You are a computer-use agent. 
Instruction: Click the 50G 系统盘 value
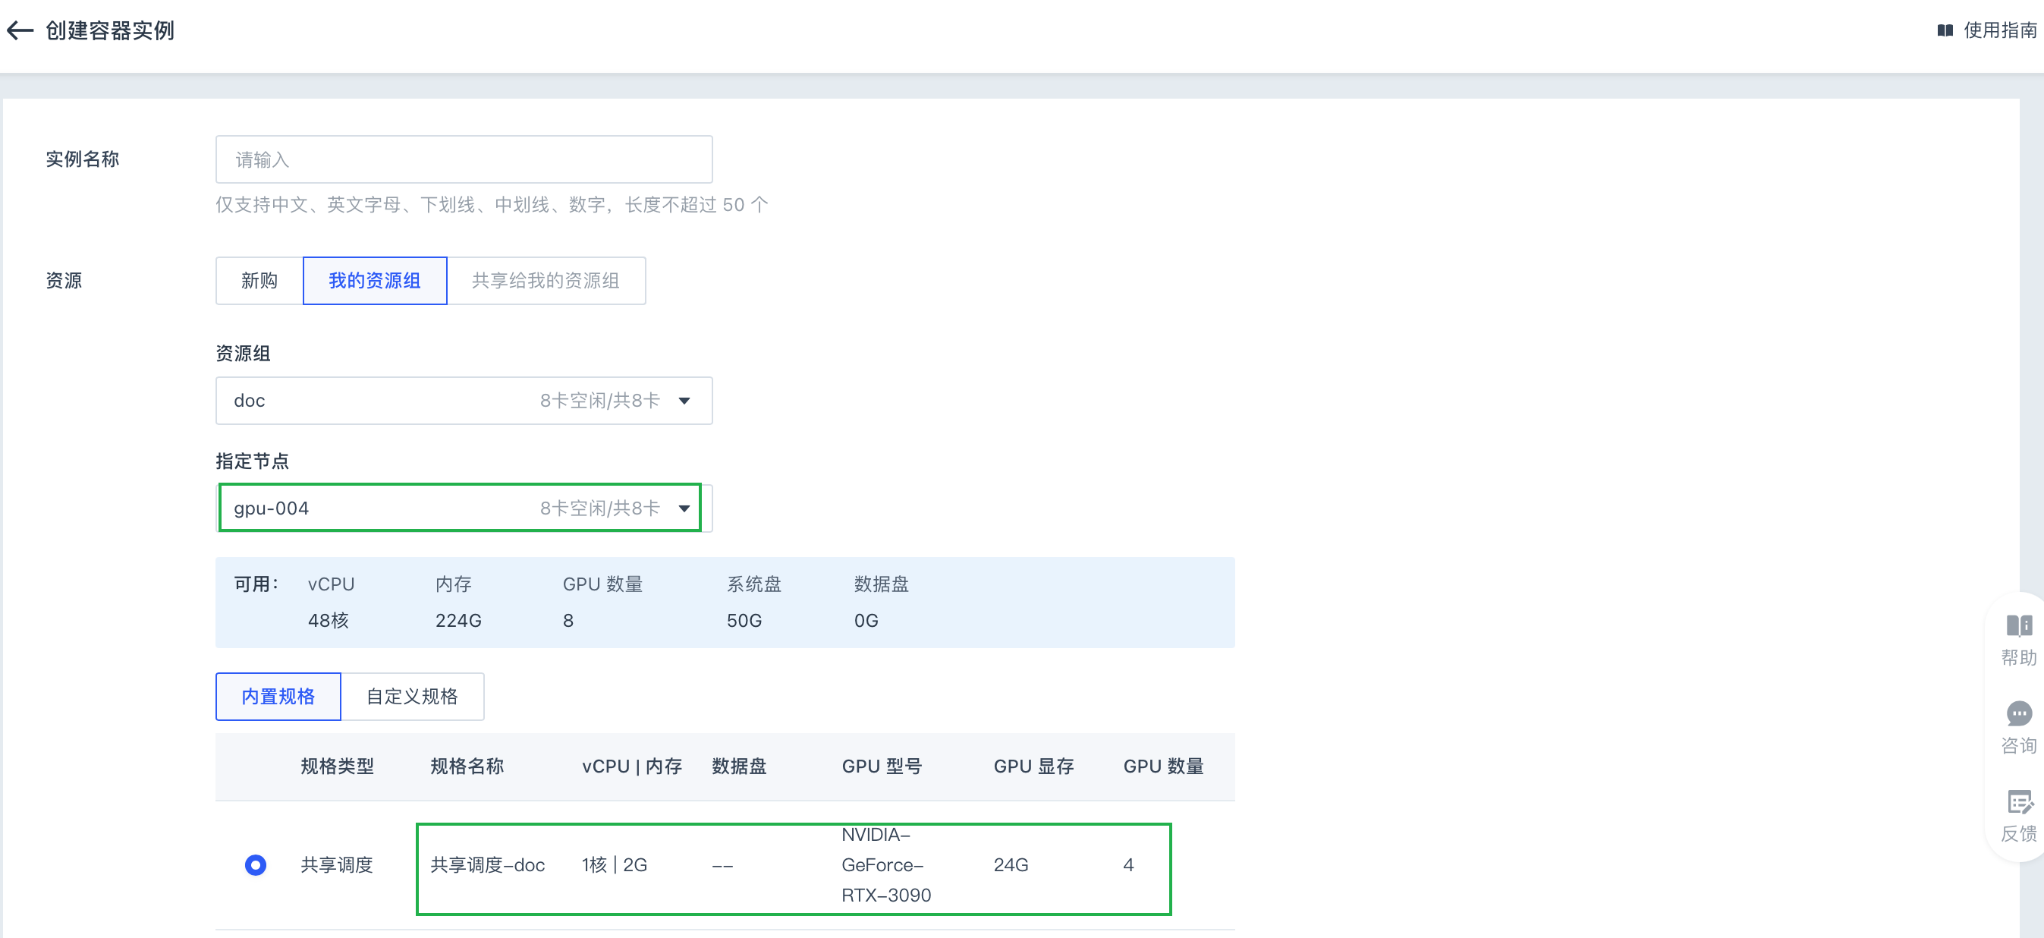tap(744, 621)
